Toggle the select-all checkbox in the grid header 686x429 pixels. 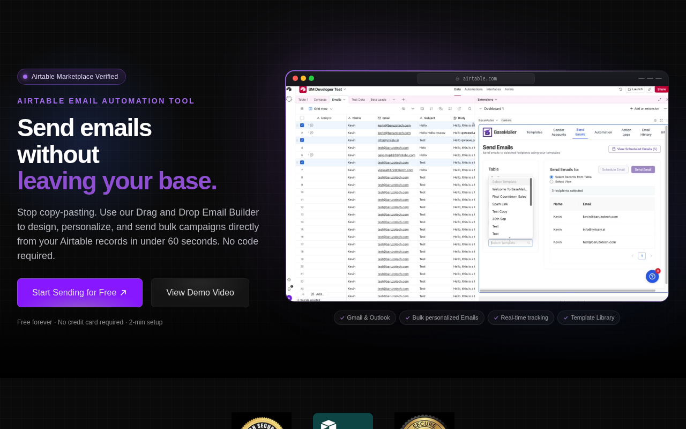click(302, 118)
